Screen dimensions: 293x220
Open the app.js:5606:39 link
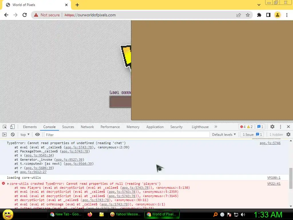(x=39, y=168)
